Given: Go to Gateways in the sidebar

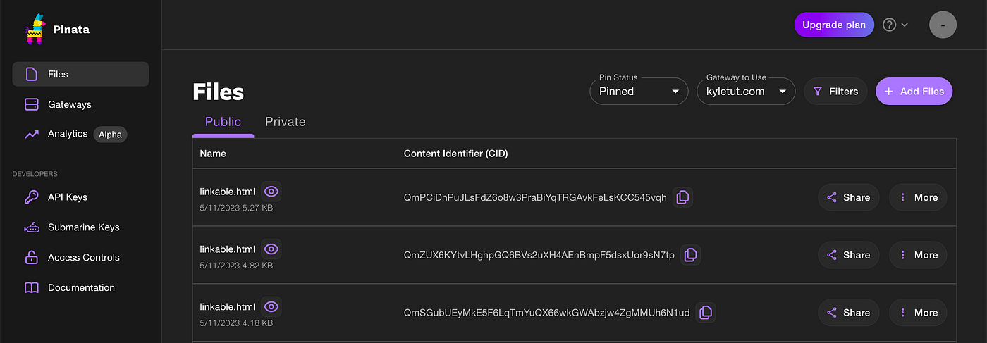Looking at the screenshot, I should 80,104.
